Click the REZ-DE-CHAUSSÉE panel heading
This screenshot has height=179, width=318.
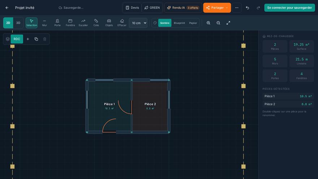[x=280, y=36]
